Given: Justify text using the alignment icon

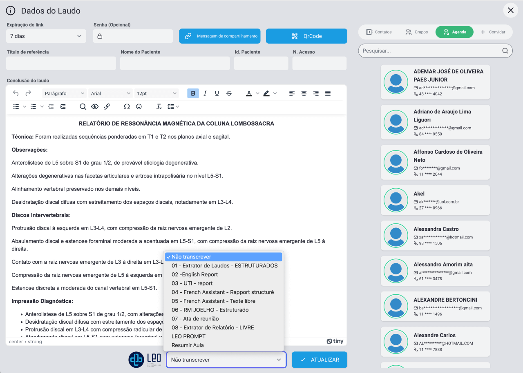Looking at the screenshot, I should coord(328,93).
